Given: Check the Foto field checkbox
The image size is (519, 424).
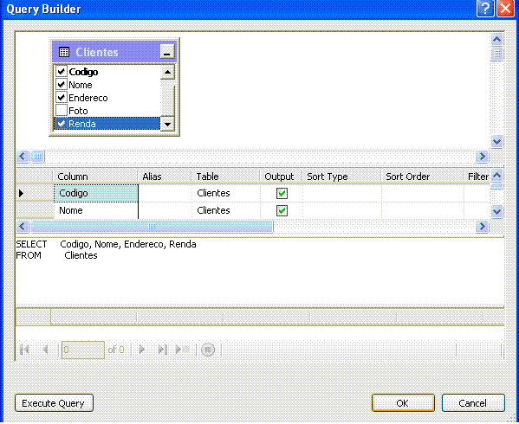Looking at the screenshot, I should pos(62,110).
